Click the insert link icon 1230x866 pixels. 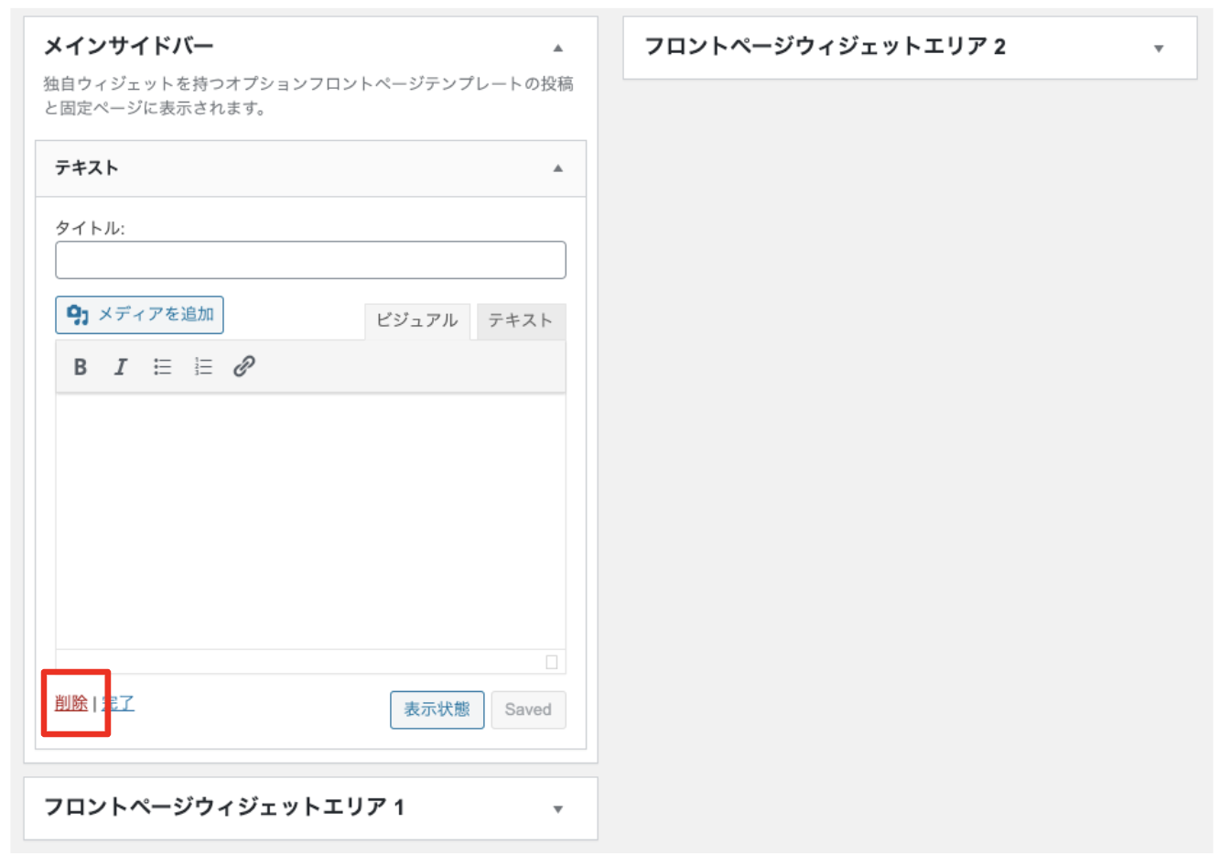(243, 367)
